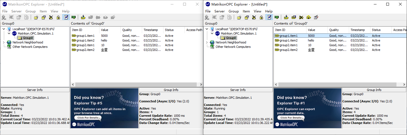Screen dimensions: 407x135
Task: Sort by Quality column in right window
Action: (x=338, y=30)
